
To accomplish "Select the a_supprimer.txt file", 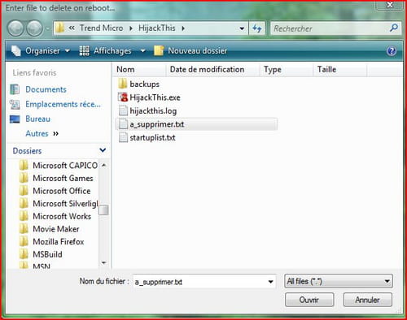I will (196, 124).
